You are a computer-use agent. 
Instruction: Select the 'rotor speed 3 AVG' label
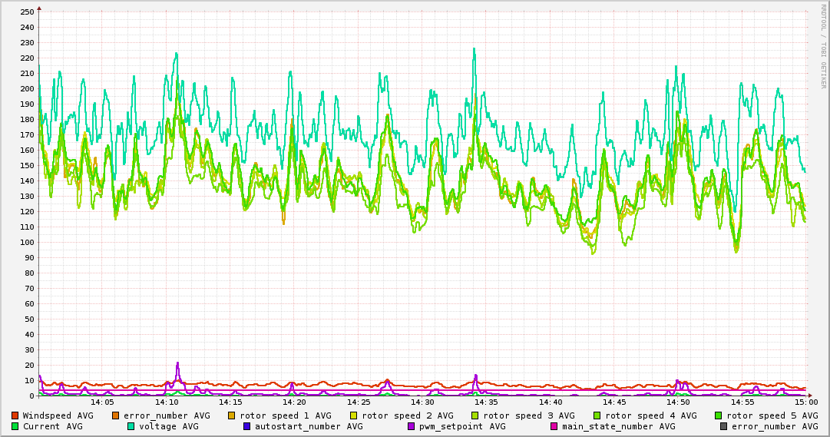pyautogui.click(x=529, y=415)
